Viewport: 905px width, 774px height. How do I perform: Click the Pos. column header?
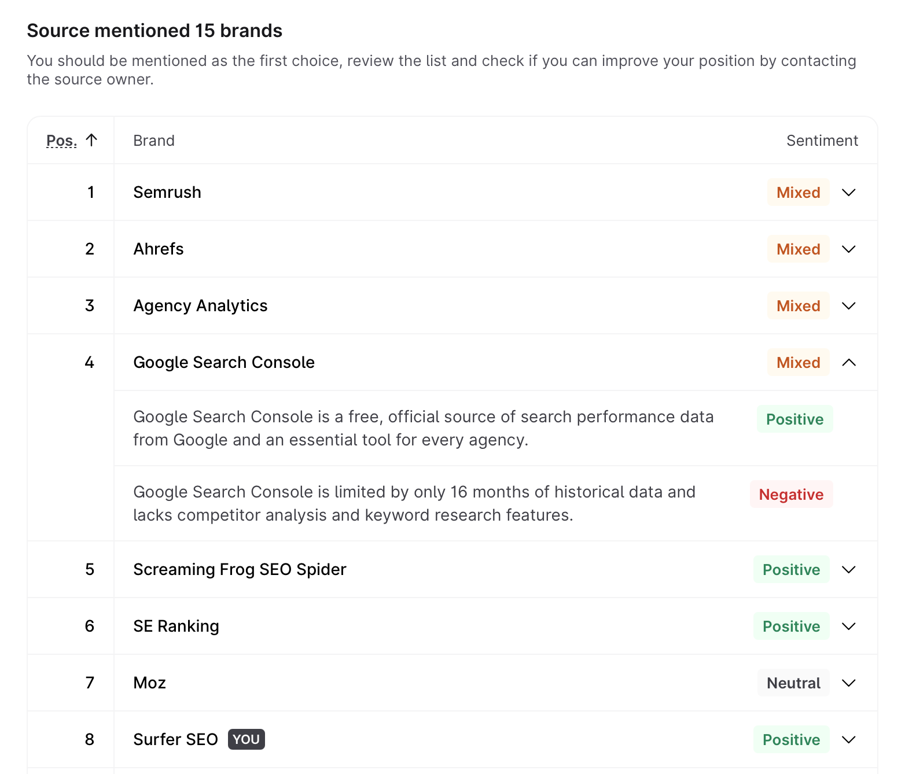[x=61, y=141]
